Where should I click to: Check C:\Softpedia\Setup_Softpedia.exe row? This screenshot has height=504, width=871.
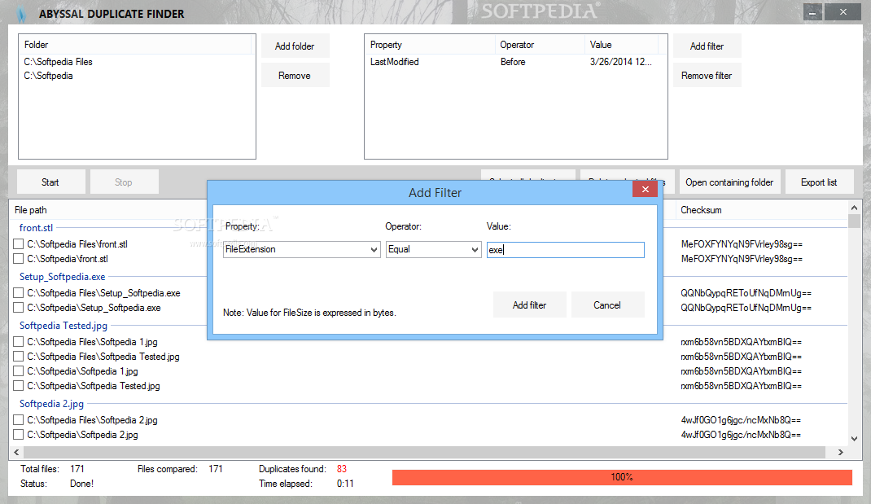pos(19,307)
